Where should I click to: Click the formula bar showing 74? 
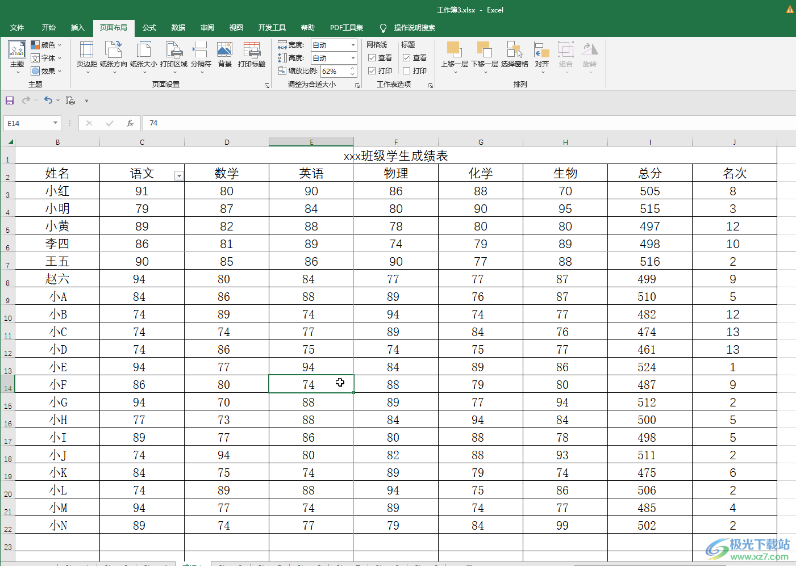click(x=469, y=123)
